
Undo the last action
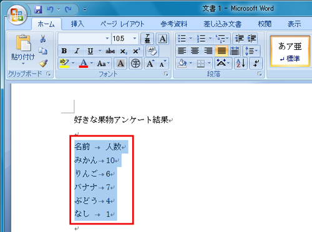coord(50,9)
